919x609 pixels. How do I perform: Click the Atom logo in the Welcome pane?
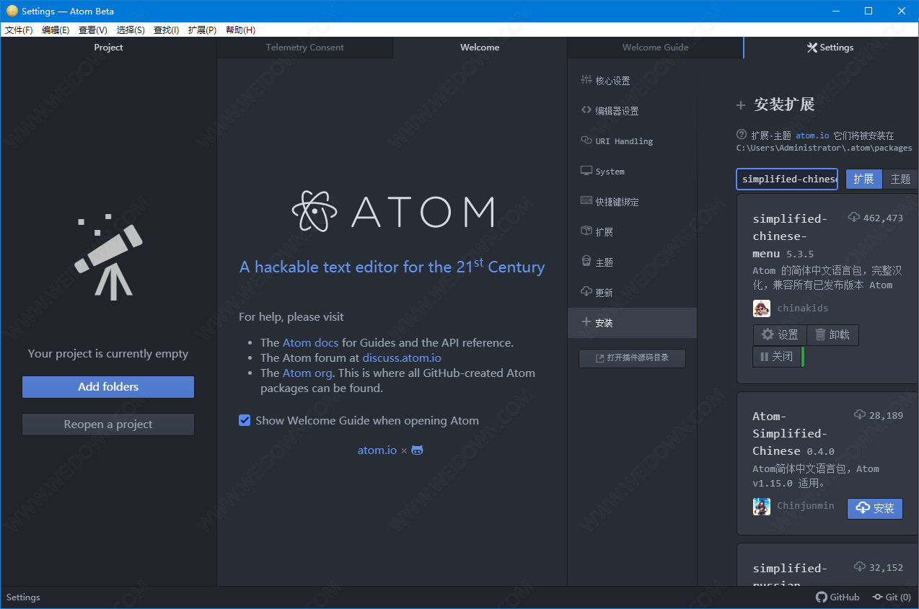click(x=393, y=211)
